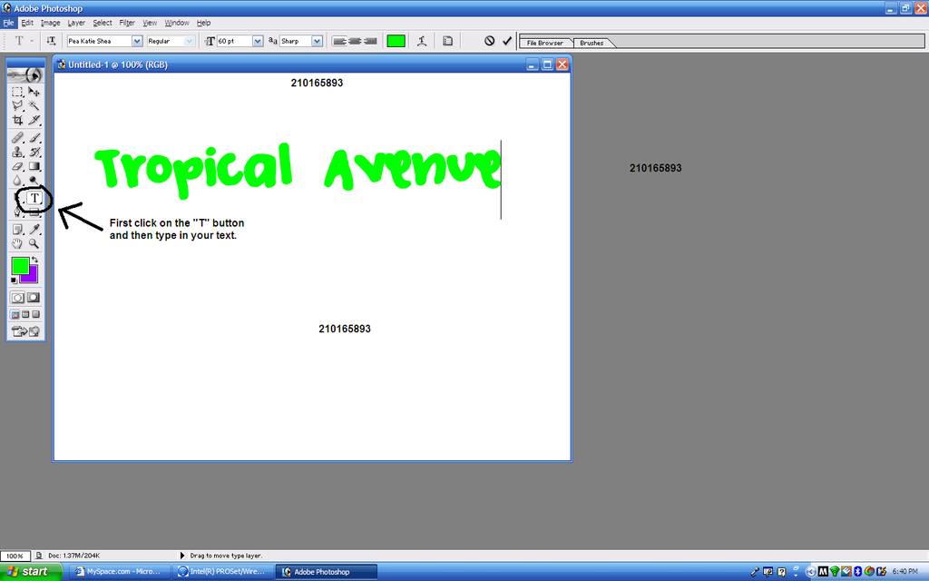
Task: Select the Move tool
Action: (34, 92)
